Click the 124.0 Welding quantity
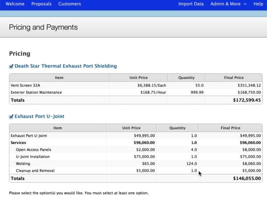Viewport: 267px width, 200px height. click(191, 164)
